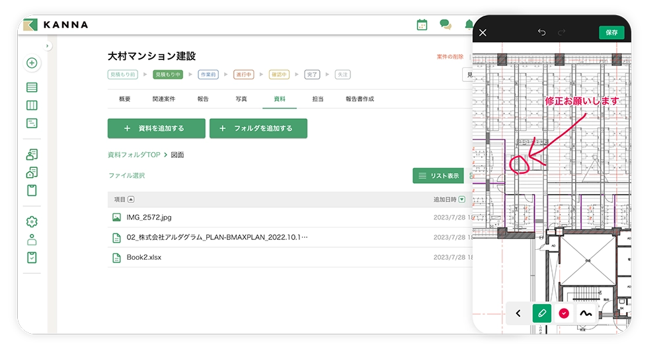This screenshot has width=661, height=349.
Task: Open the calendar icon in top bar
Action: point(422,25)
